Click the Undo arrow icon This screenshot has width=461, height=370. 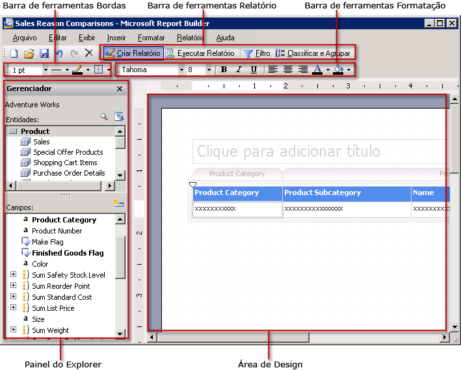[59, 53]
